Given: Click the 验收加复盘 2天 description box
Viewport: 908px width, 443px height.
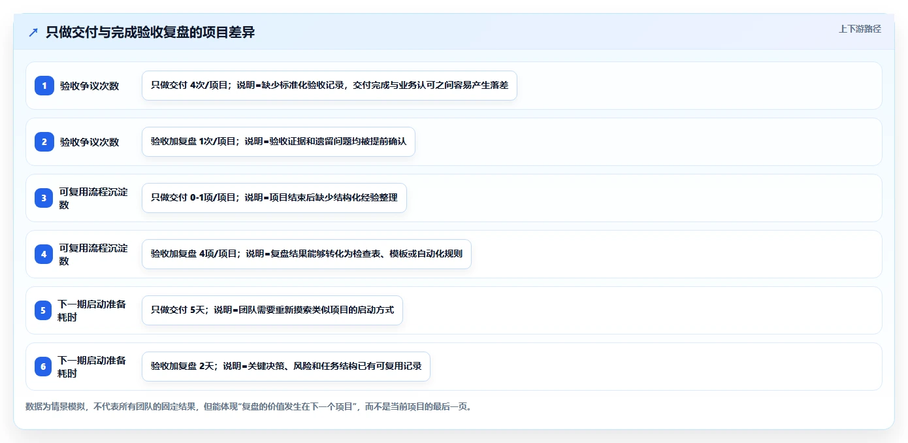Looking at the screenshot, I should [286, 367].
